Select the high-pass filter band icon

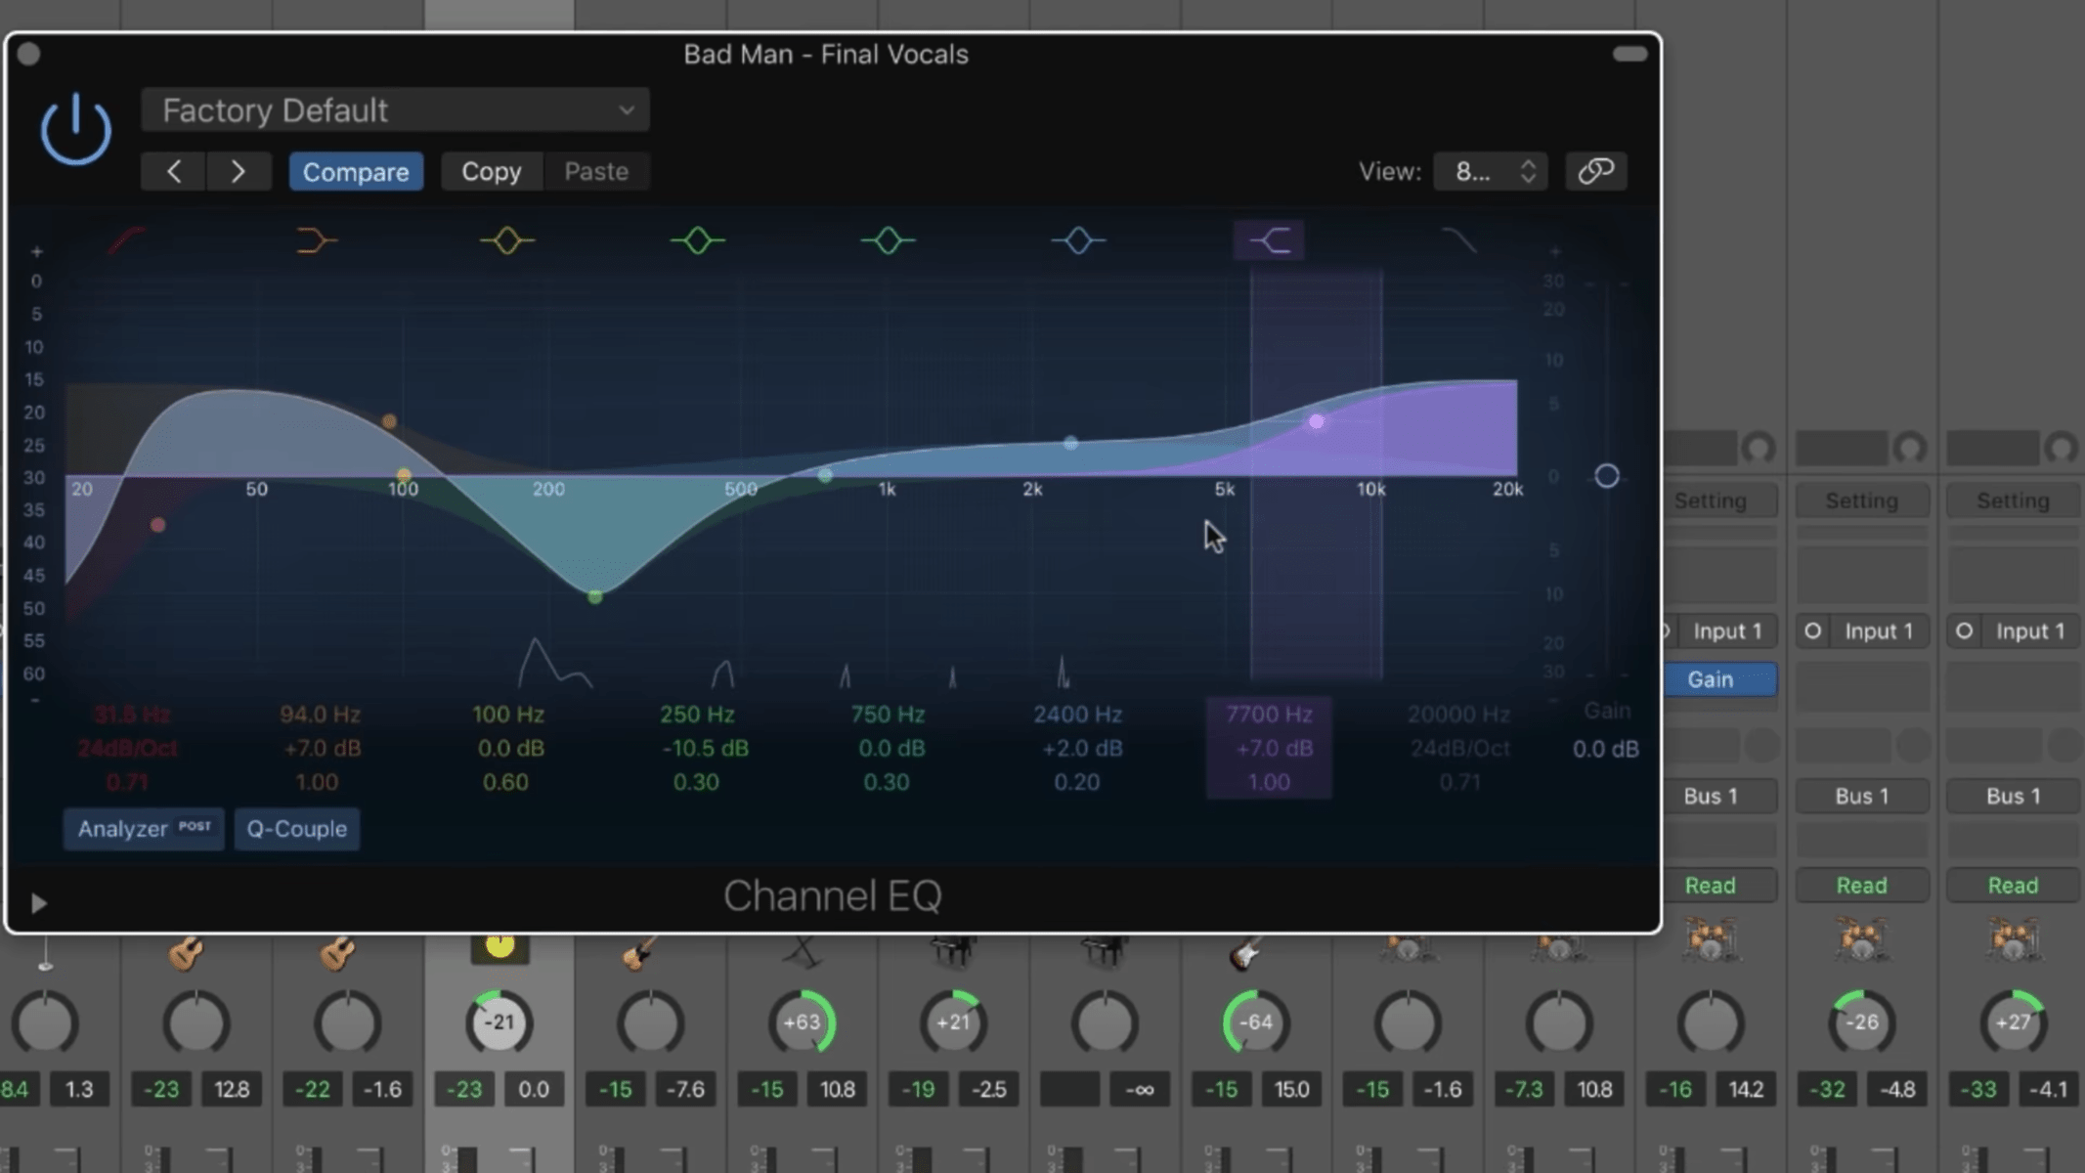[123, 239]
